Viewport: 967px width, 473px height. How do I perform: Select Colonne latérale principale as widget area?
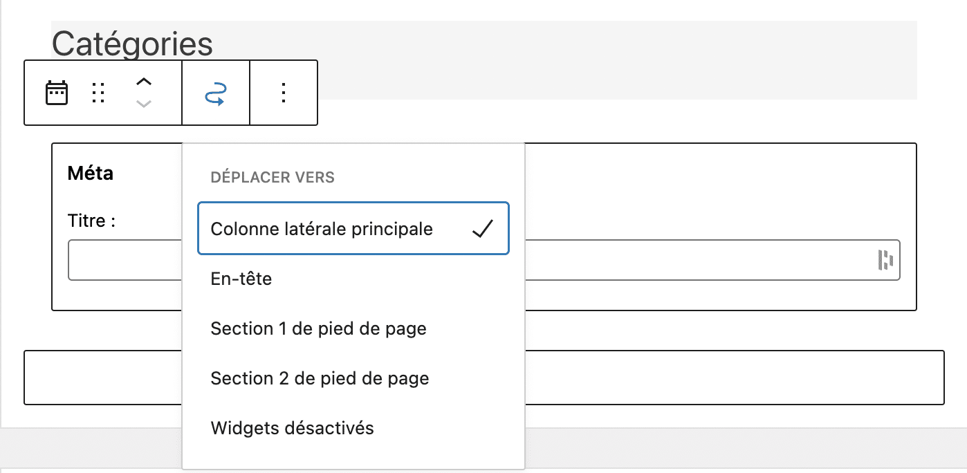point(322,228)
